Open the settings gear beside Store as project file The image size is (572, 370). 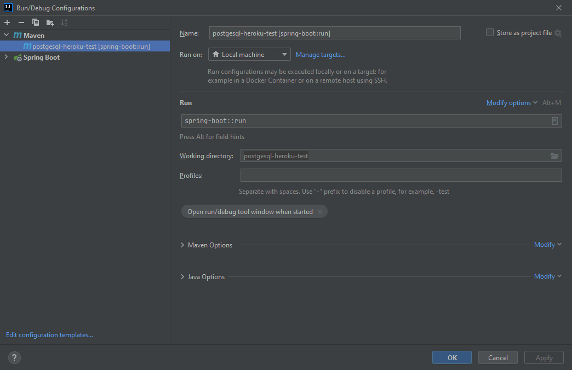(x=558, y=33)
